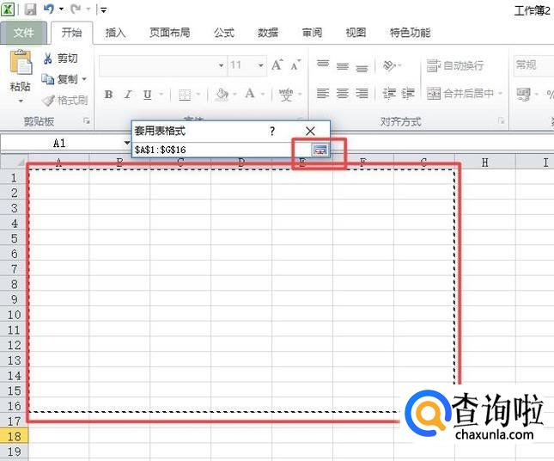Open the 页面布局 (Page Layout) tab

[169, 33]
